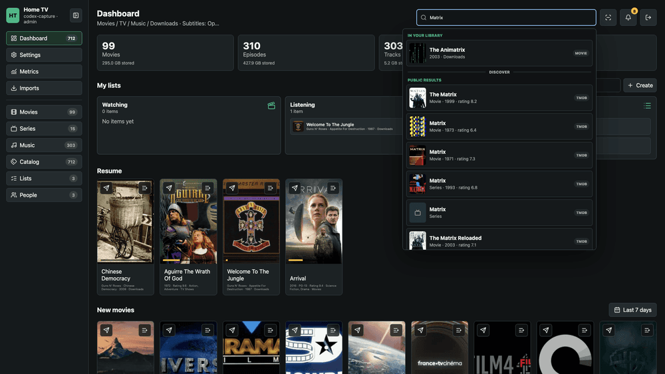Click the list icon below Create button
This screenshot has width=665, height=374.
coord(647,106)
